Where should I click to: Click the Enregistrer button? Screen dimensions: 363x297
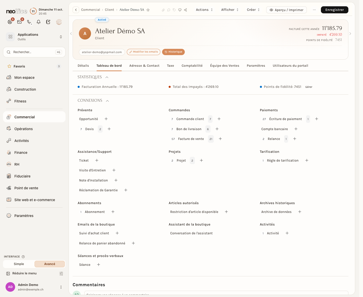point(335,10)
